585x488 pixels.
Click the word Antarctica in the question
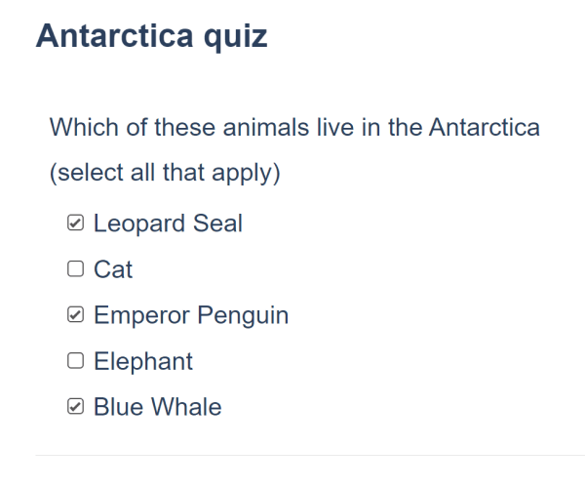pos(485,127)
